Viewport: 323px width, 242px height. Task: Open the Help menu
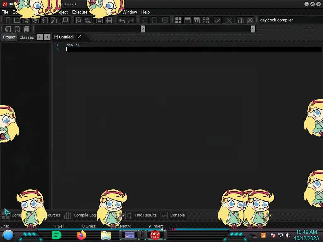(145, 12)
